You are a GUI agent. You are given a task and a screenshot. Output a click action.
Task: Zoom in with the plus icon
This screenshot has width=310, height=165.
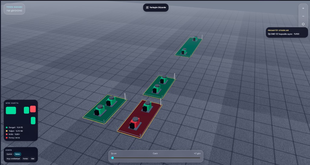tap(303, 8)
